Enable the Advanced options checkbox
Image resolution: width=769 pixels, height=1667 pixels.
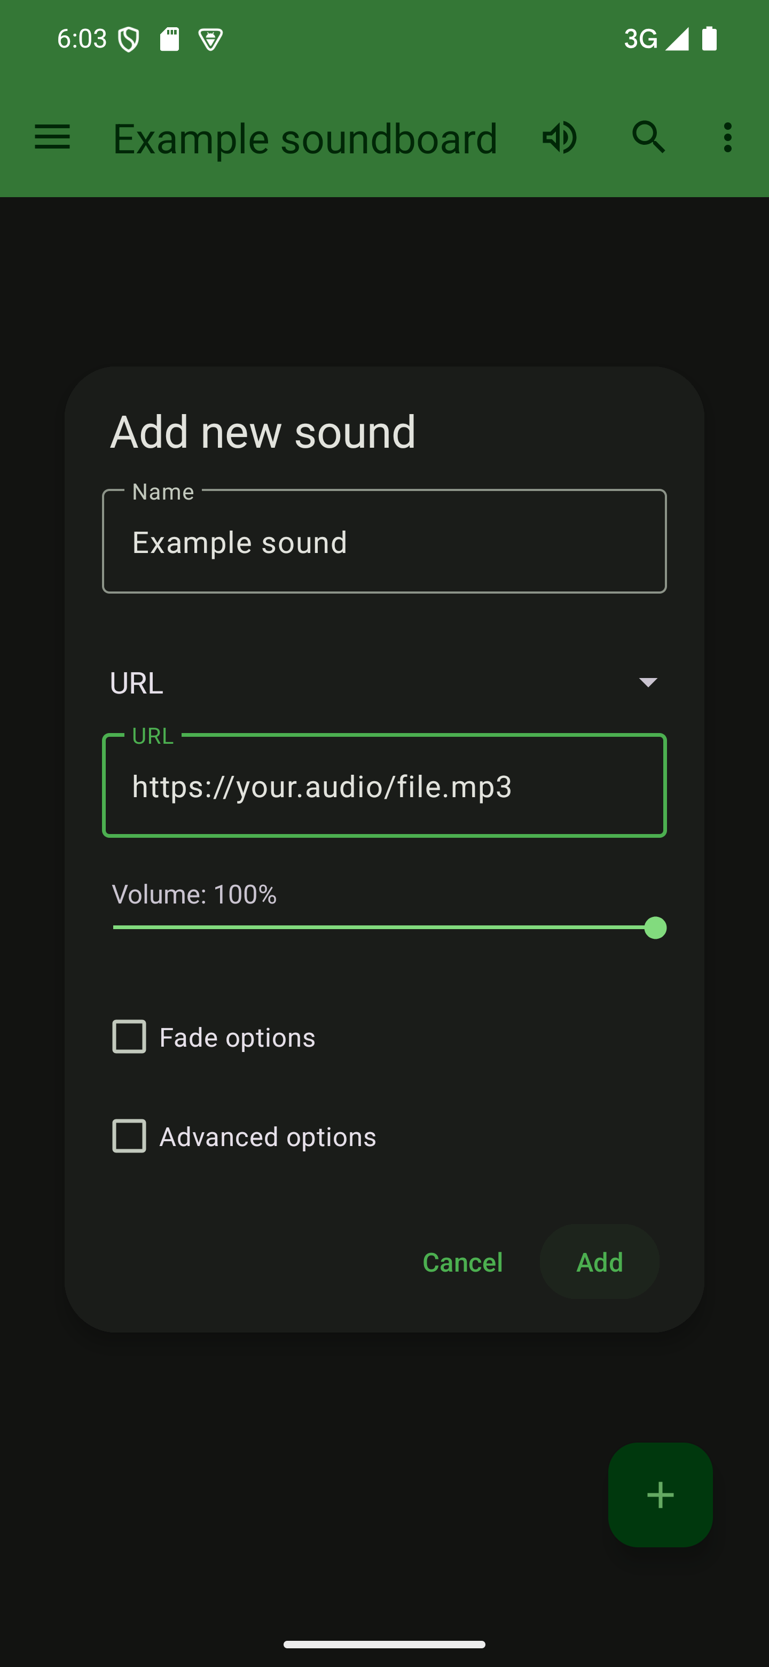point(129,1136)
